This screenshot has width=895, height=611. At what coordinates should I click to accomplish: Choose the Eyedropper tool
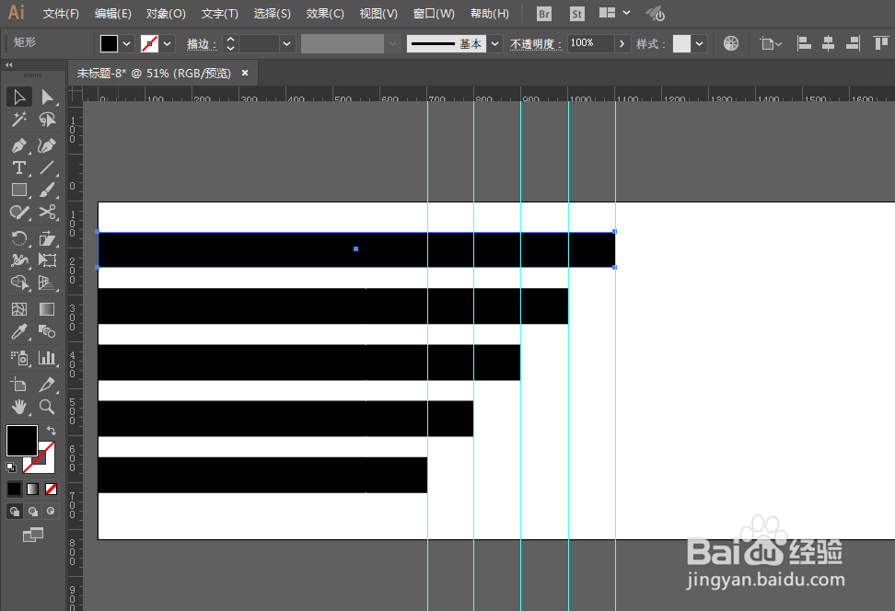[x=18, y=331]
